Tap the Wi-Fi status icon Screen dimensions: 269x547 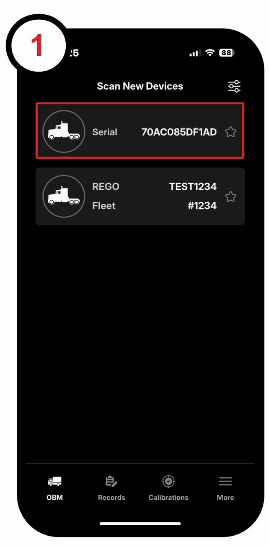[x=210, y=53]
